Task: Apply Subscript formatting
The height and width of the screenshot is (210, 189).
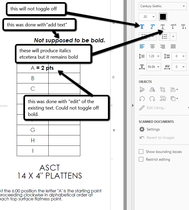Action: 184,27
